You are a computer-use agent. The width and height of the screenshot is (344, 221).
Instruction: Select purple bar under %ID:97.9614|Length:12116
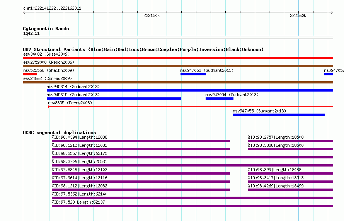tap(141, 182)
